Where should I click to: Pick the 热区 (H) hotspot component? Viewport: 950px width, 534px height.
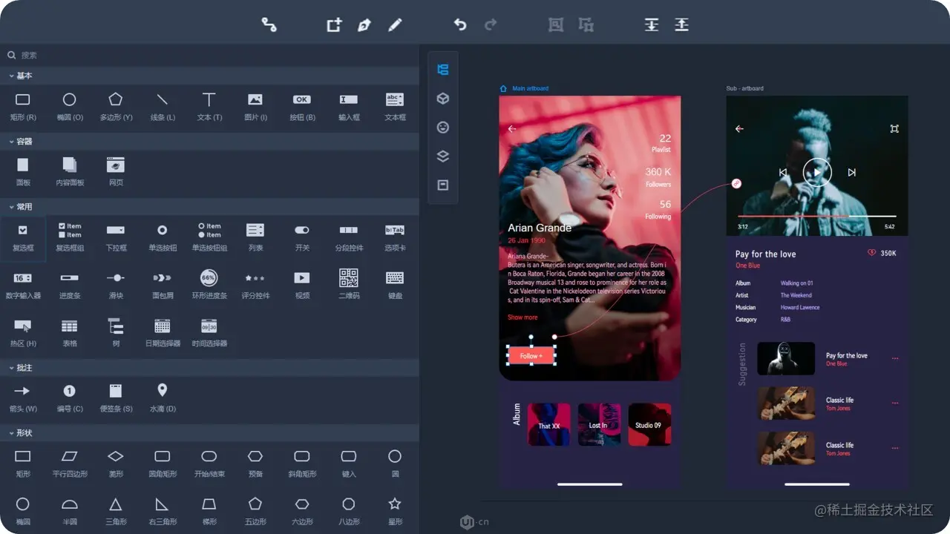point(23,332)
